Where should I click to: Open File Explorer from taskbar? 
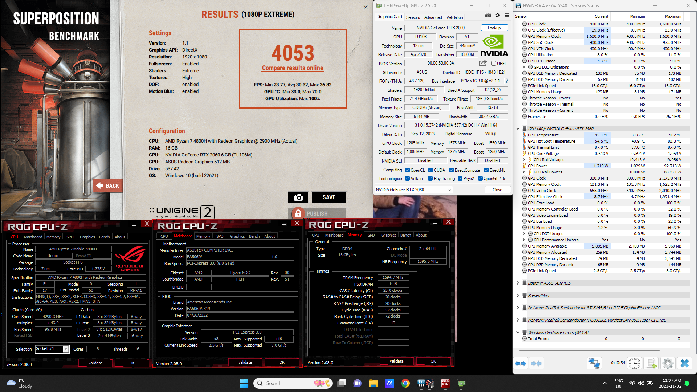(x=373, y=383)
